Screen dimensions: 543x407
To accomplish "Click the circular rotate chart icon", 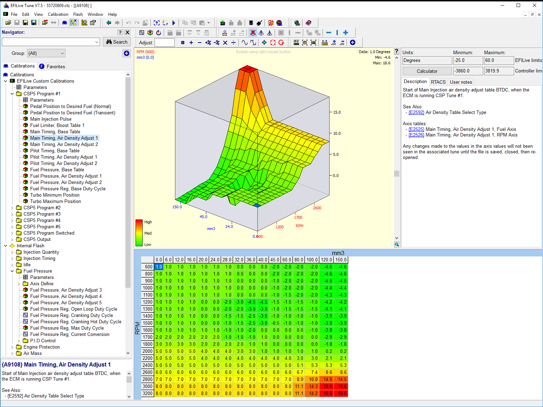I will pos(158,33).
